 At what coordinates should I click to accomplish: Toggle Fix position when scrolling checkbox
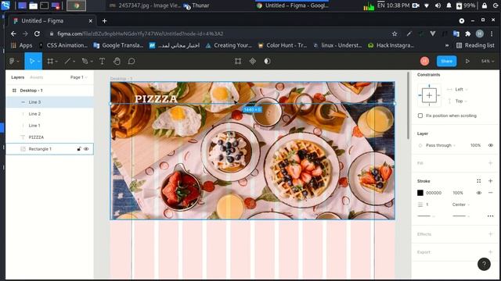(420, 116)
